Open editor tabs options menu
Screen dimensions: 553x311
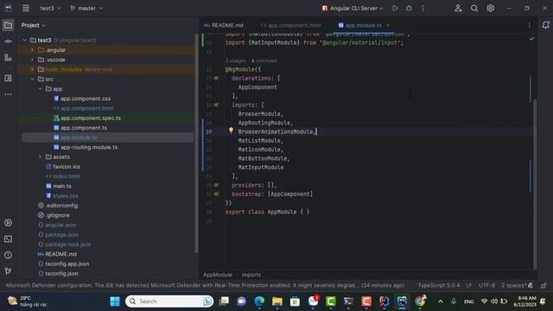point(529,25)
